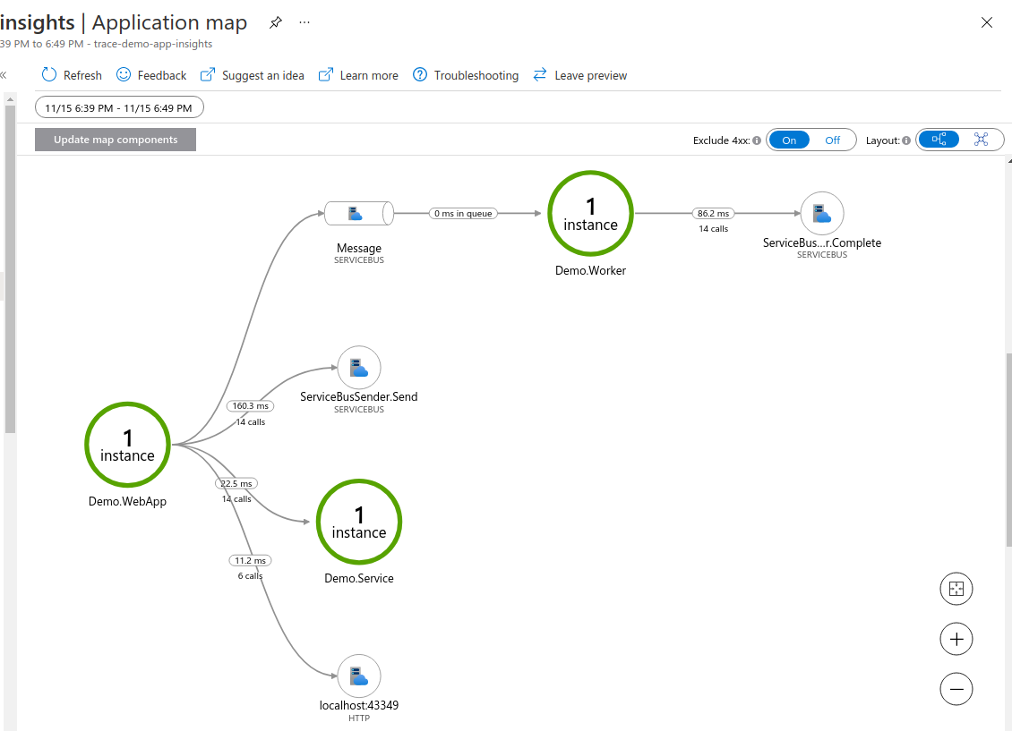Select force-directed layout option

[981, 140]
